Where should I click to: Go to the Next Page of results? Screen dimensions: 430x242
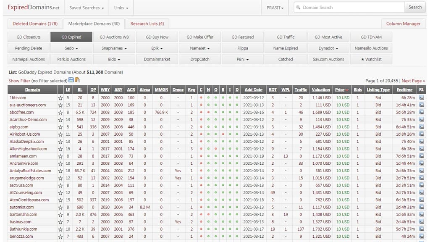(412, 80)
